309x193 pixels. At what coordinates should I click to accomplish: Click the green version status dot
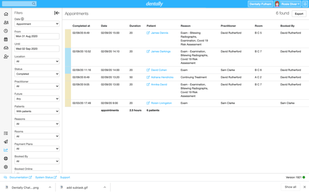click(304, 178)
